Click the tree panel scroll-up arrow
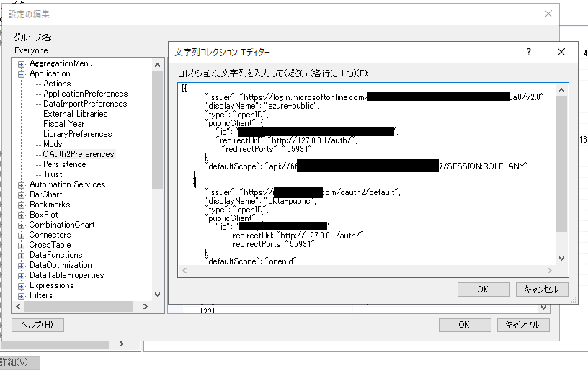The height and width of the screenshot is (376, 588). click(158, 65)
